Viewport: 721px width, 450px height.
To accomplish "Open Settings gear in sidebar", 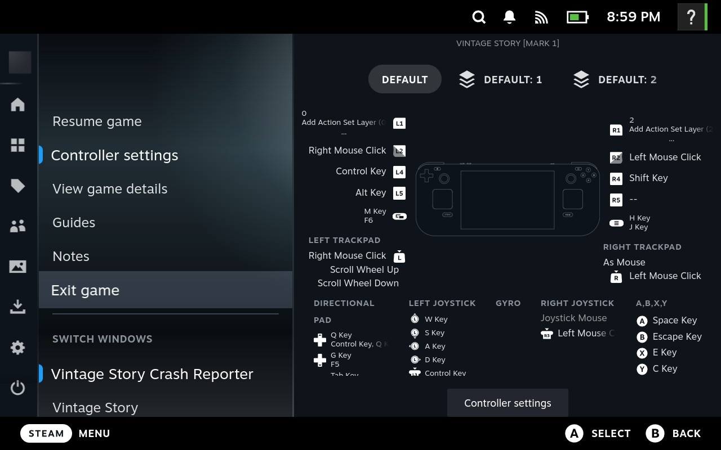I will click(18, 348).
